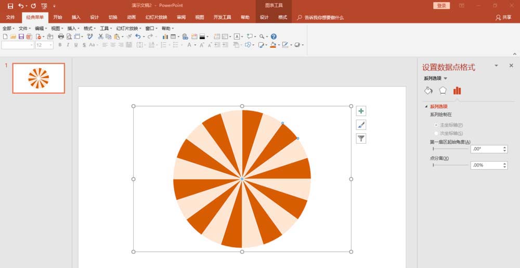Open the Zoom magnifier dropdown arrow
This screenshot has width=520, height=268.
pyautogui.click(x=267, y=36)
